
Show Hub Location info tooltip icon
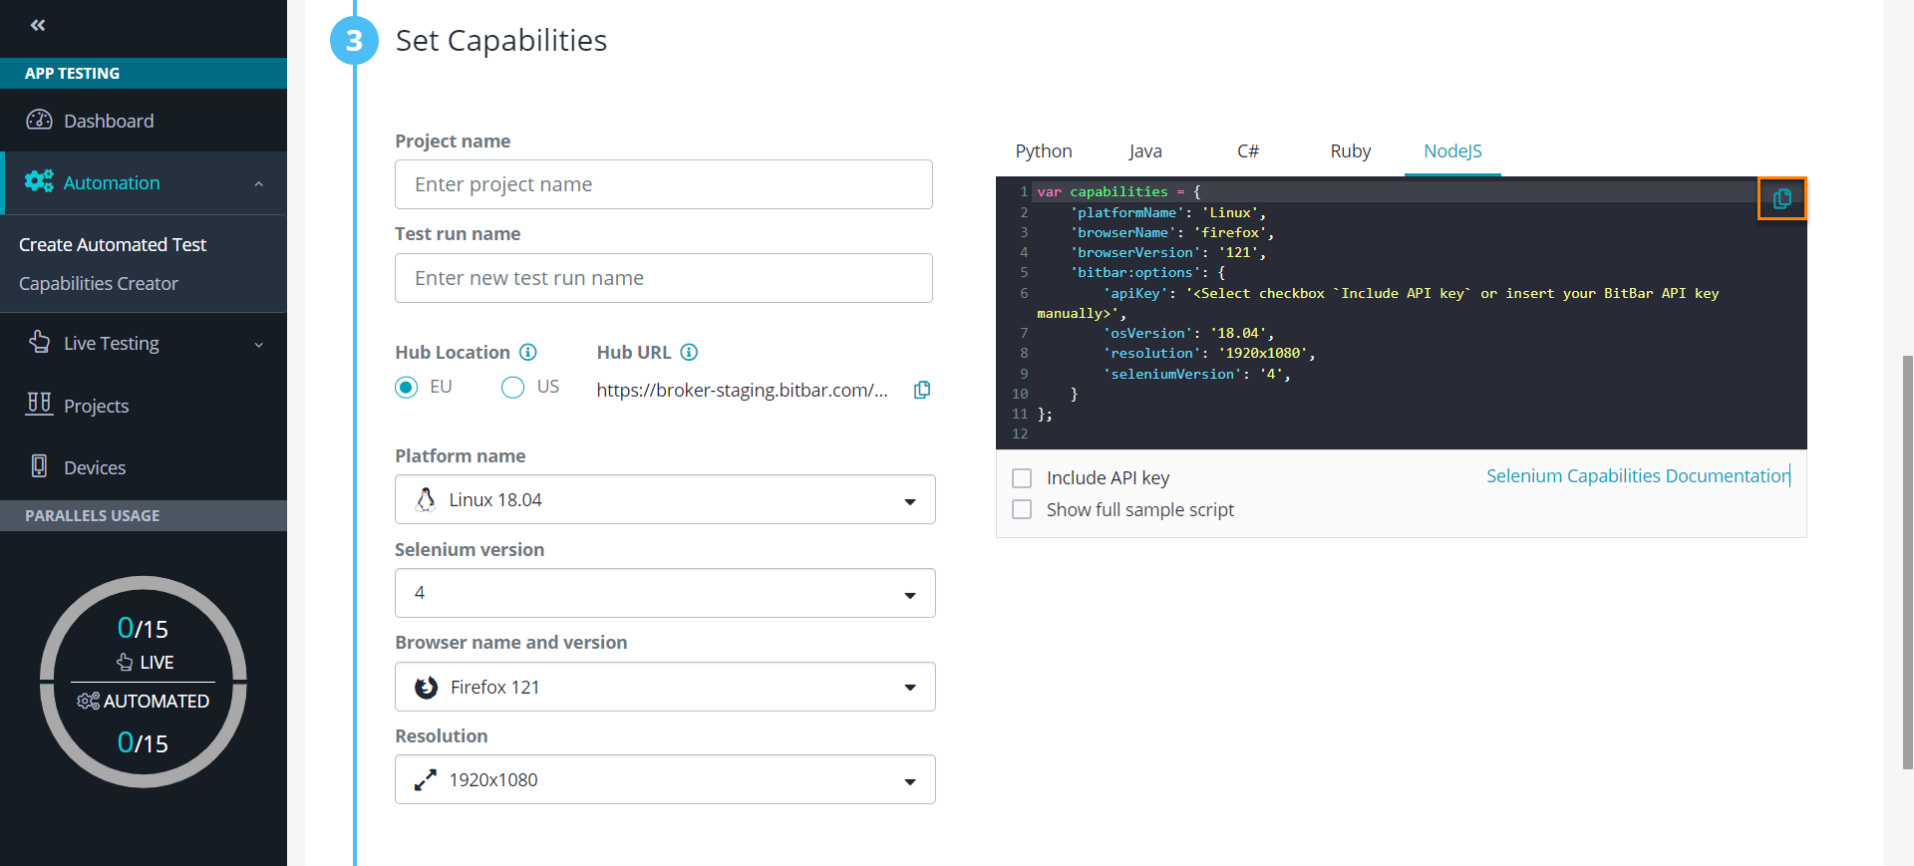click(x=528, y=352)
